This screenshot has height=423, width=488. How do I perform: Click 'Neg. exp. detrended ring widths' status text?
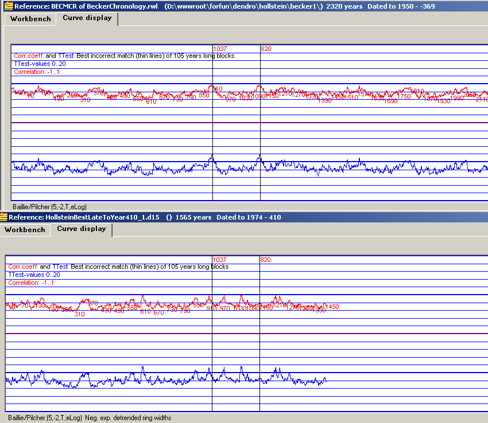point(128,418)
